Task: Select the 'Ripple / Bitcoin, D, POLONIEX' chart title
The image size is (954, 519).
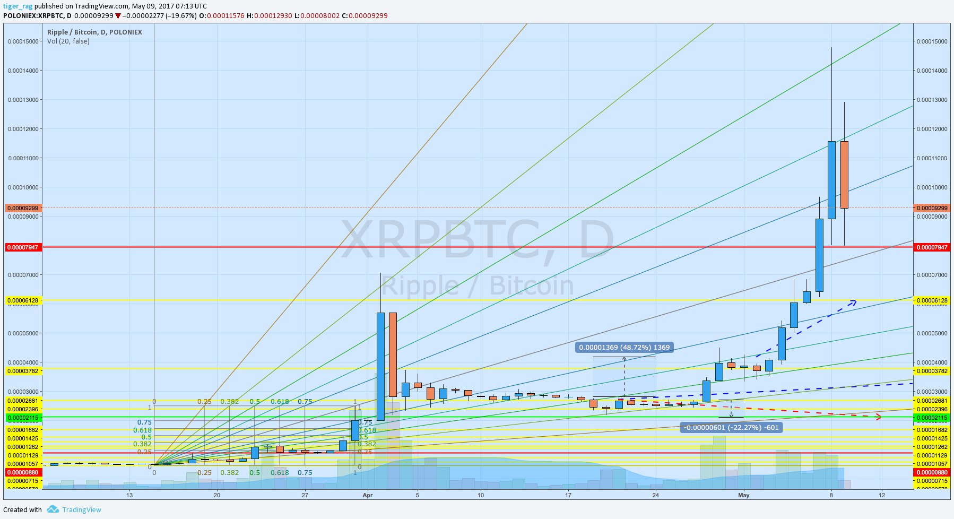Action: (94, 32)
